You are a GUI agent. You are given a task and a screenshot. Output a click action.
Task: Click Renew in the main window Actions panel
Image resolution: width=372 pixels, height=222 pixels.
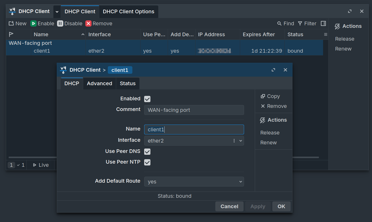pos(343,49)
